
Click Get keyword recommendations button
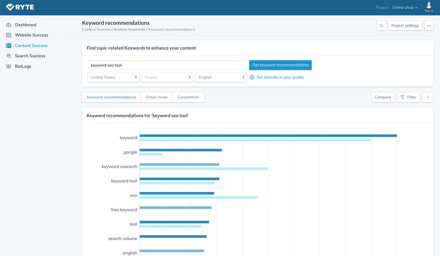coord(280,65)
